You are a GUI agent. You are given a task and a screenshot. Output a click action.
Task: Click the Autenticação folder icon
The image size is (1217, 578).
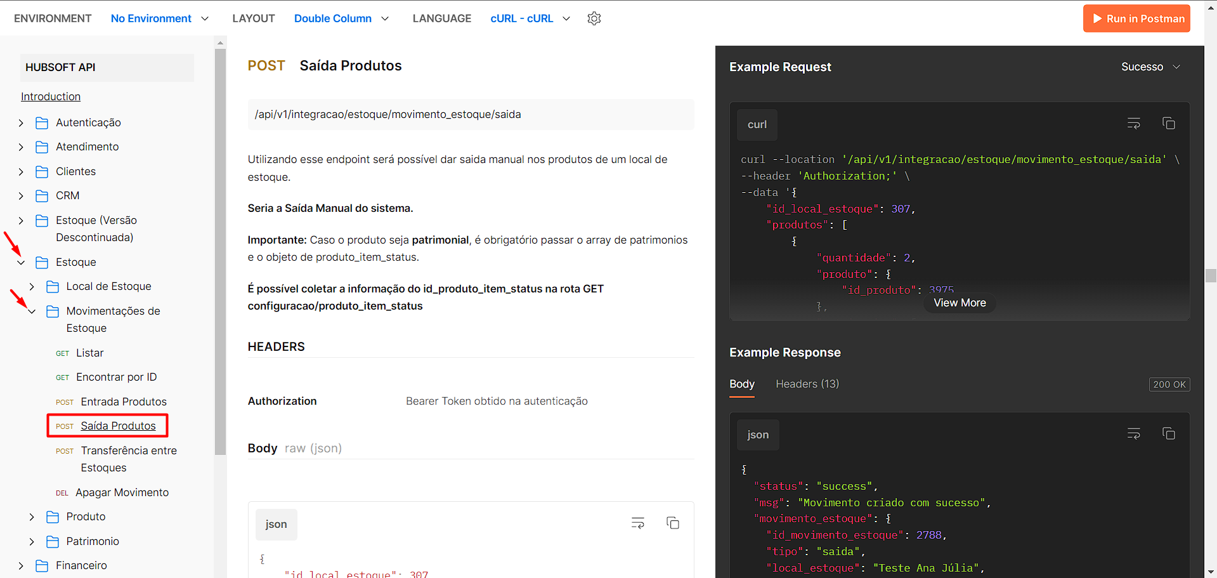coord(42,122)
